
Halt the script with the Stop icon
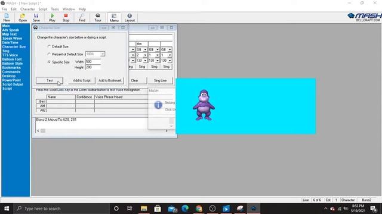click(66, 17)
